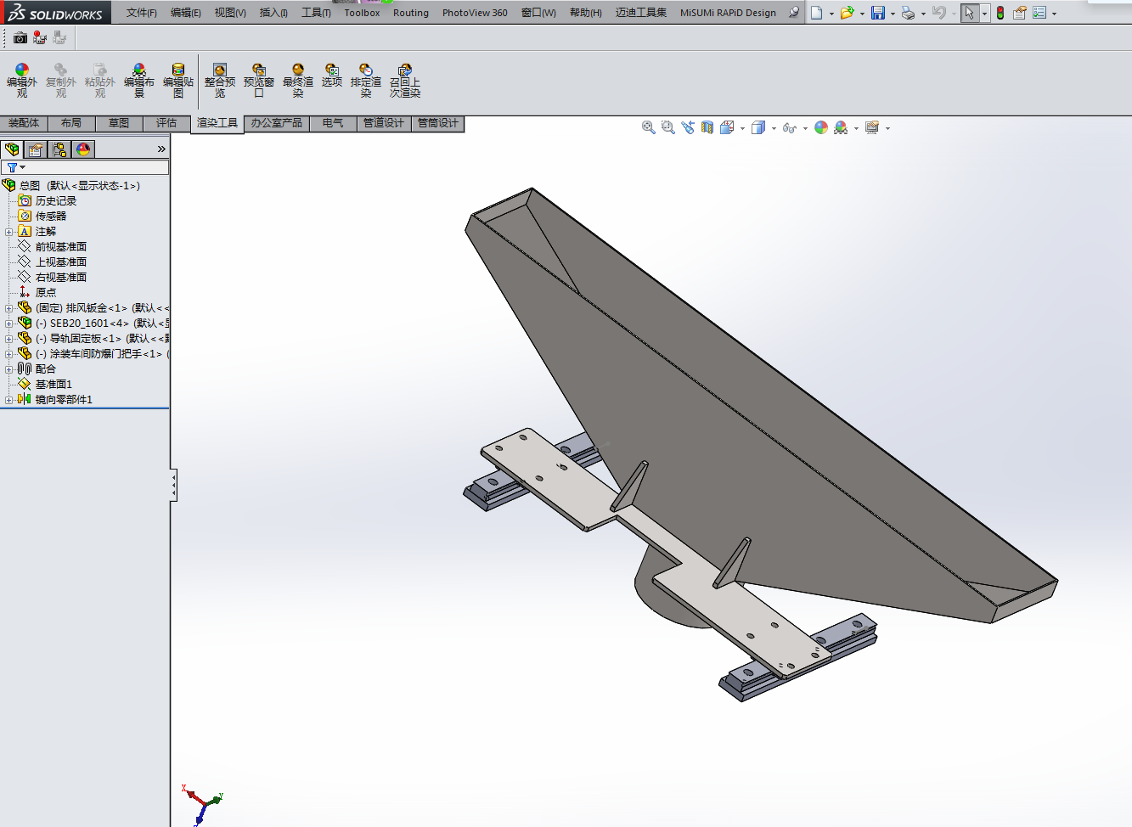Expand the 配合 mates folder
1132x827 pixels.
point(9,369)
